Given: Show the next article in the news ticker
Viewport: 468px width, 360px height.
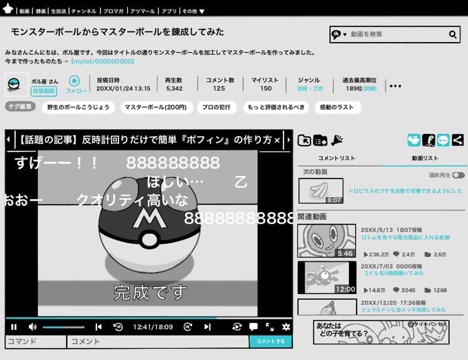Looking at the screenshot, I should pos(288,139).
